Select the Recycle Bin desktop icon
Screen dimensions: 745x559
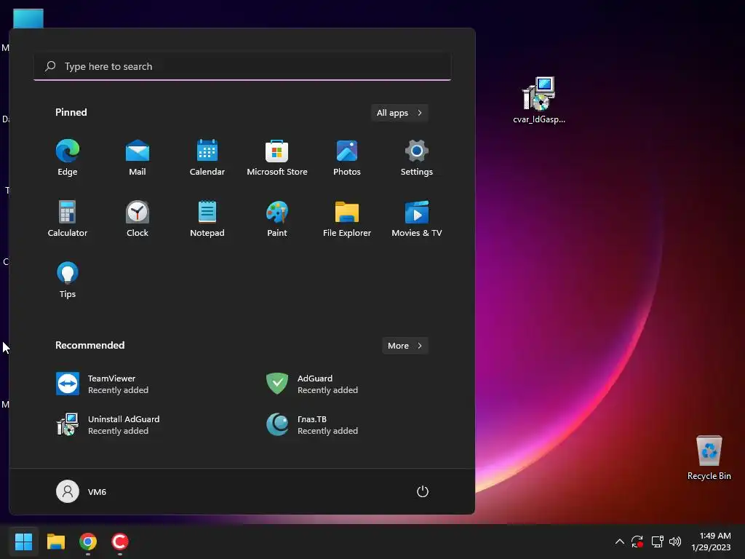(709, 459)
